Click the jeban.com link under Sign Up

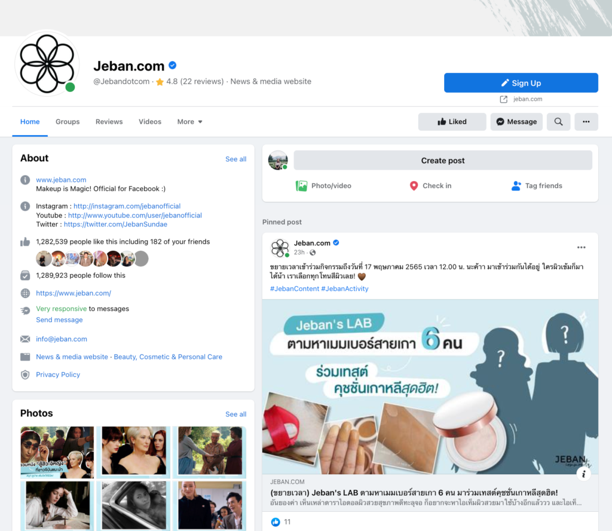(528, 99)
